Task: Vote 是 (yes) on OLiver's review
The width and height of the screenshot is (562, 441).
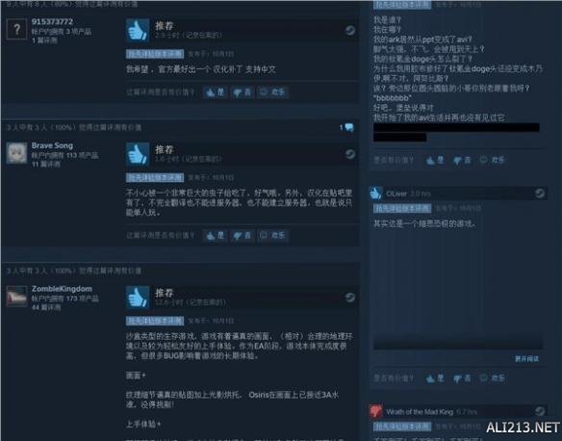Action: pyautogui.click(x=435, y=378)
